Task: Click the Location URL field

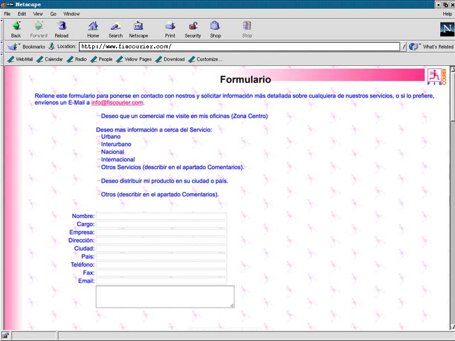Action: point(239,47)
